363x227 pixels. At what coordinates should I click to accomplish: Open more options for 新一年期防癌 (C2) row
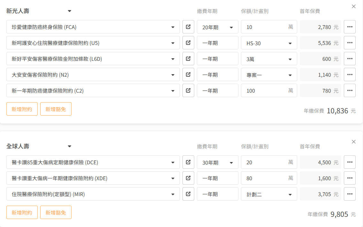[350, 90]
